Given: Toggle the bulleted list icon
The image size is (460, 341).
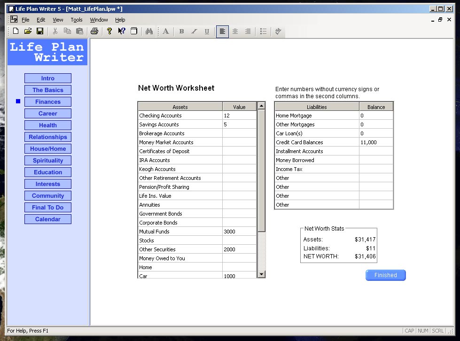Looking at the screenshot, I should pos(263,31).
